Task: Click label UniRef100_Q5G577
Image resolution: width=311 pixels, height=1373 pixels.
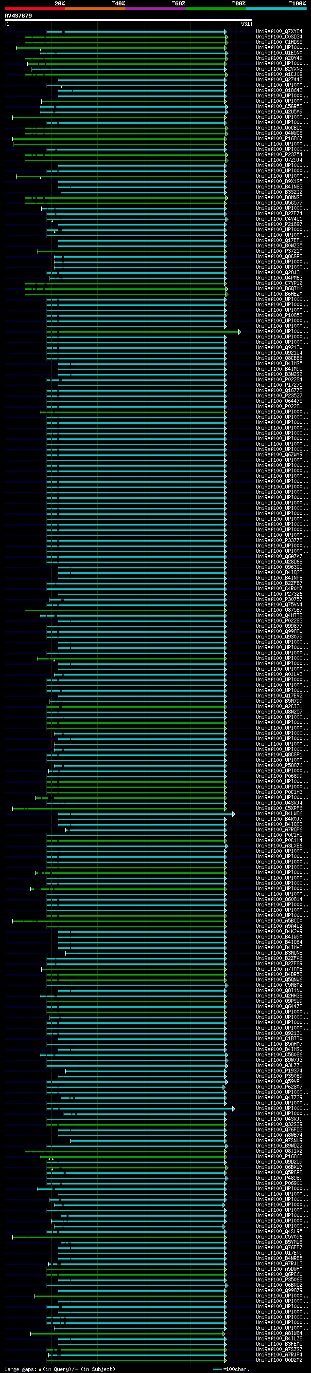Action: coord(279,203)
